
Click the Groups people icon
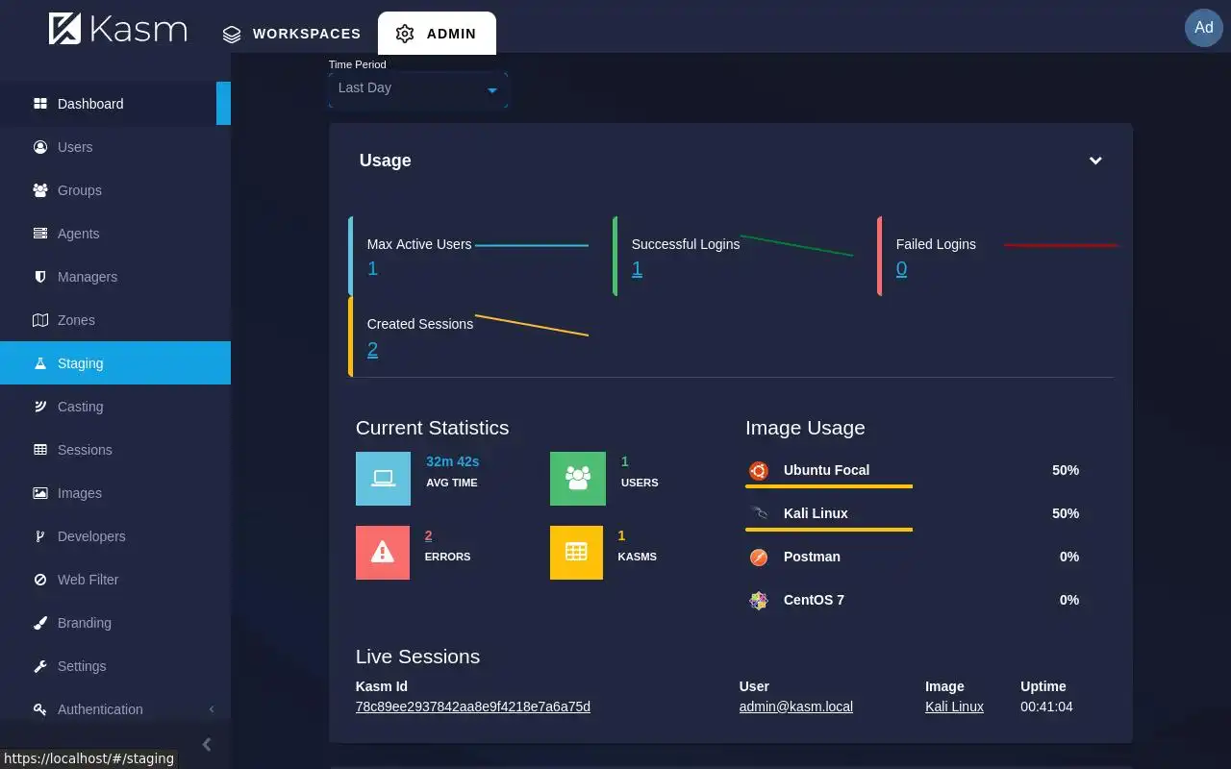[x=40, y=190]
